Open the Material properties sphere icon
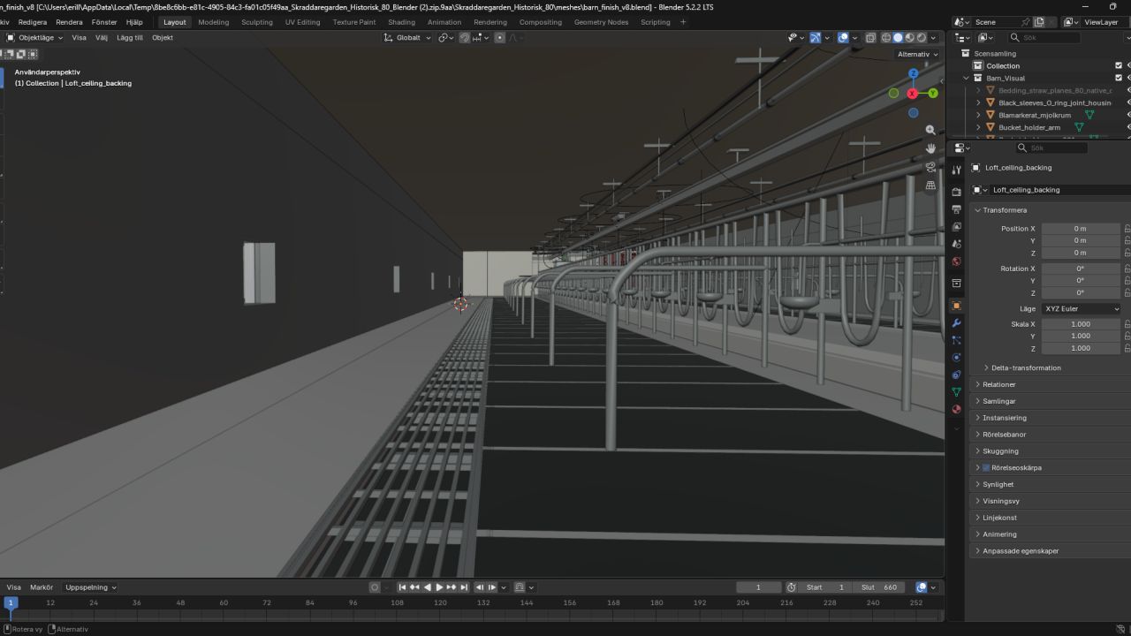 [956, 409]
